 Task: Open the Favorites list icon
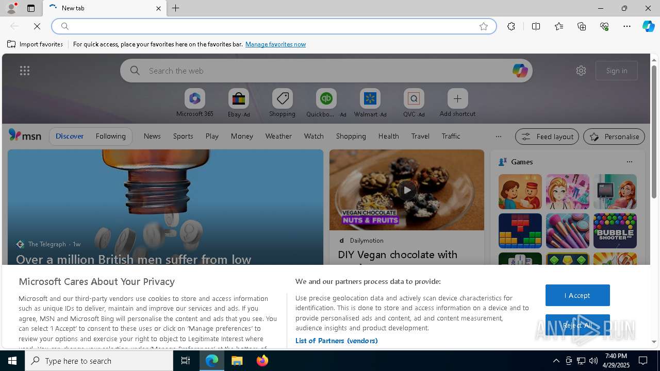(559, 26)
